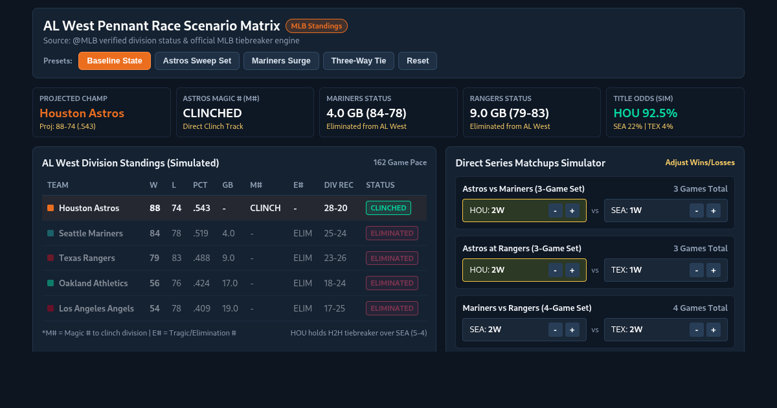This screenshot has width=777, height=408.
Task: Click the Angels 19.0 games-behind value
Action: click(230, 308)
